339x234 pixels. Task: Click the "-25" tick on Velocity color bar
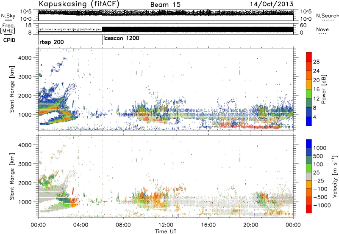pyautogui.click(x=320, y=180)
